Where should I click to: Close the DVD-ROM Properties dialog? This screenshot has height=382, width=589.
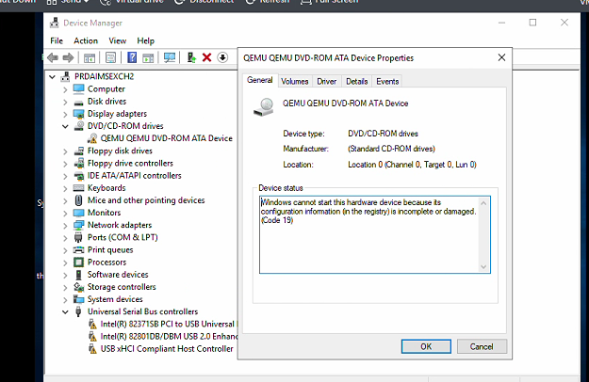click(501, 57)
